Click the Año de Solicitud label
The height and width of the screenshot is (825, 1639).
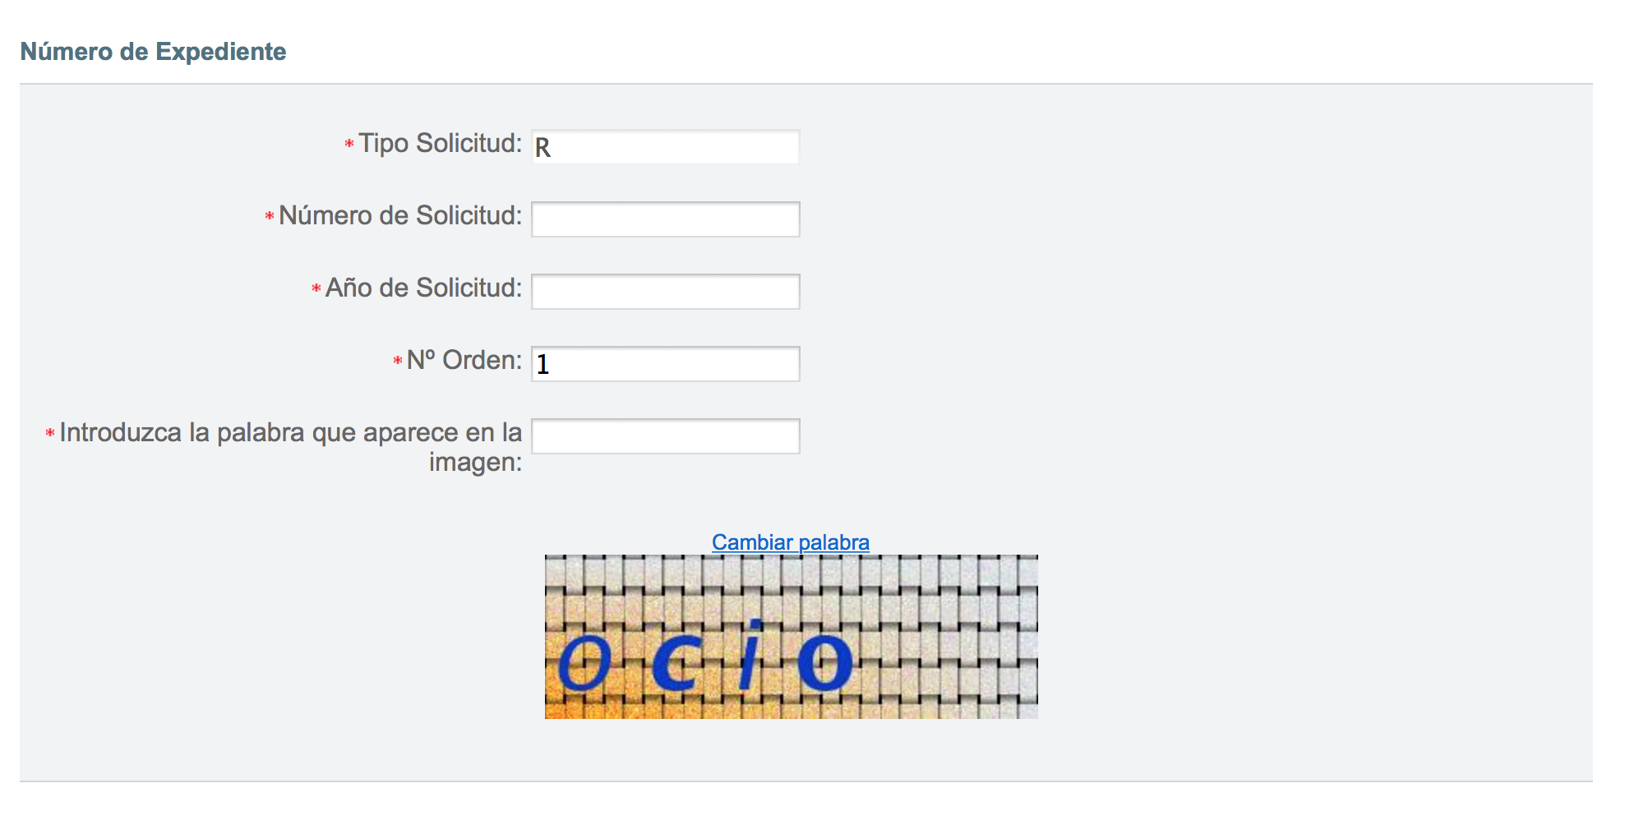[x=423, y=288]
